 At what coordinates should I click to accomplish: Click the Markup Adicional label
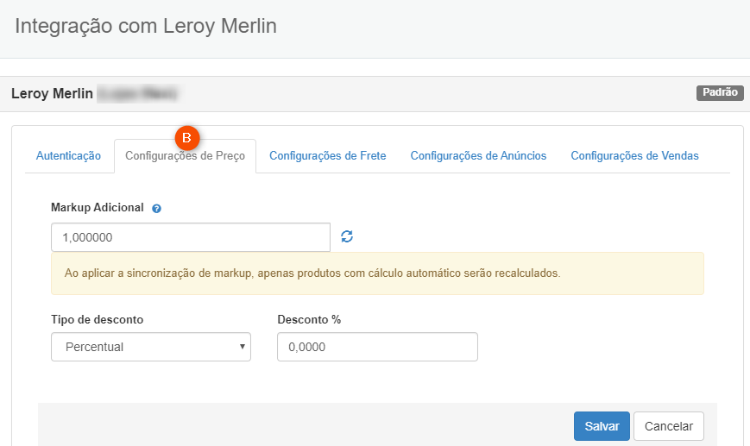tap(98, 207)
